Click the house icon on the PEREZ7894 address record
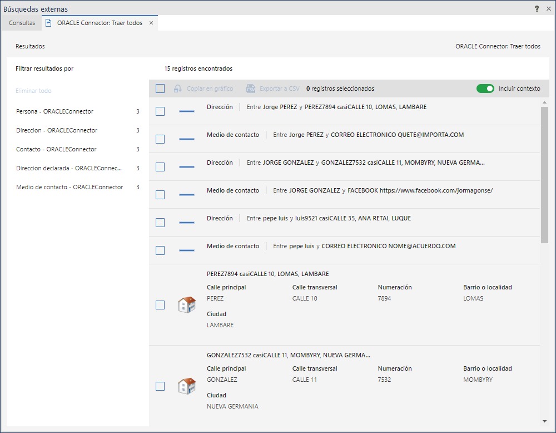556x433 pixels. pos(186,305)
